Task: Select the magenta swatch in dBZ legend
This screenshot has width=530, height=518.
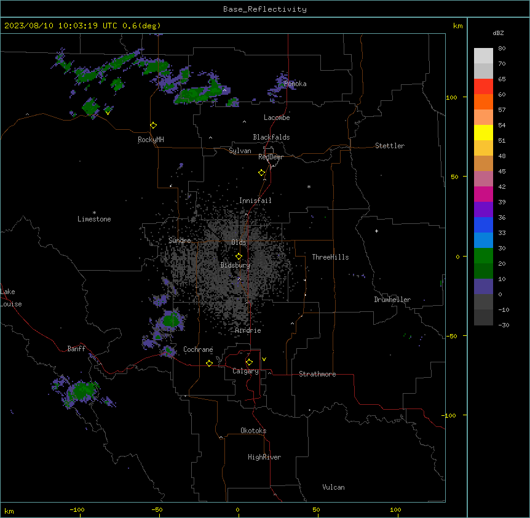Action: (483, 194)
